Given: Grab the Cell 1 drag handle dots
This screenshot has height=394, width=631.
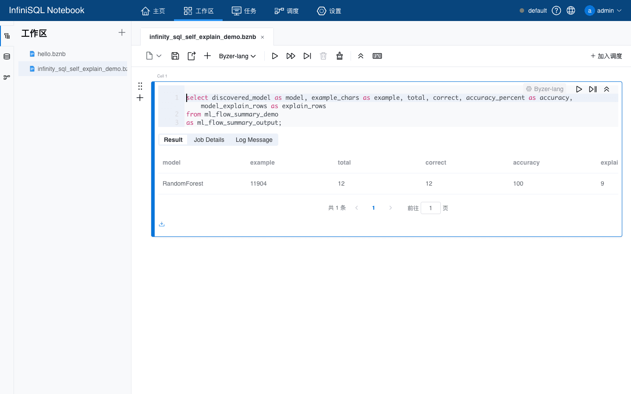Looking at the screenshot, I should tap(140, 86).
